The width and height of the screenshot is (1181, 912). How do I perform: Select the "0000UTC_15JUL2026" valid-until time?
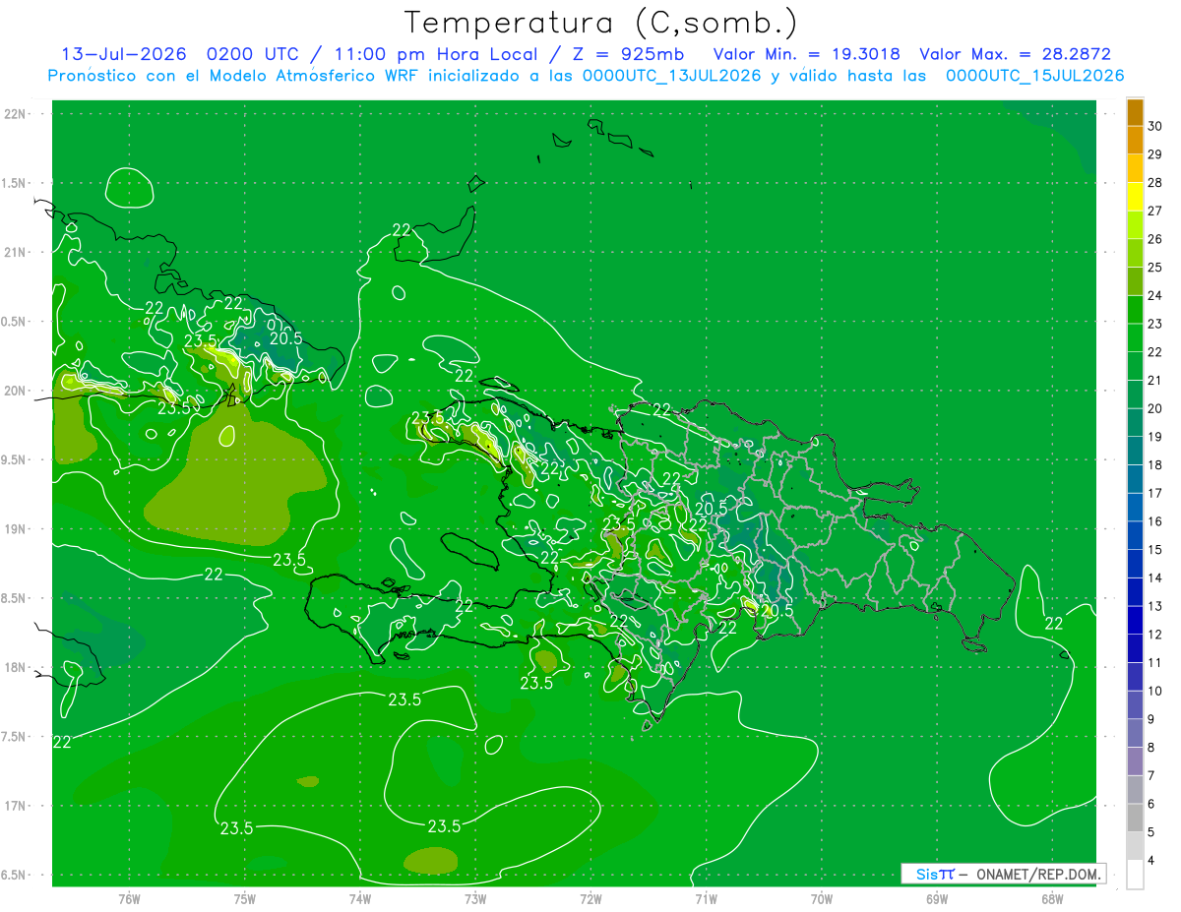point(1034,76)
